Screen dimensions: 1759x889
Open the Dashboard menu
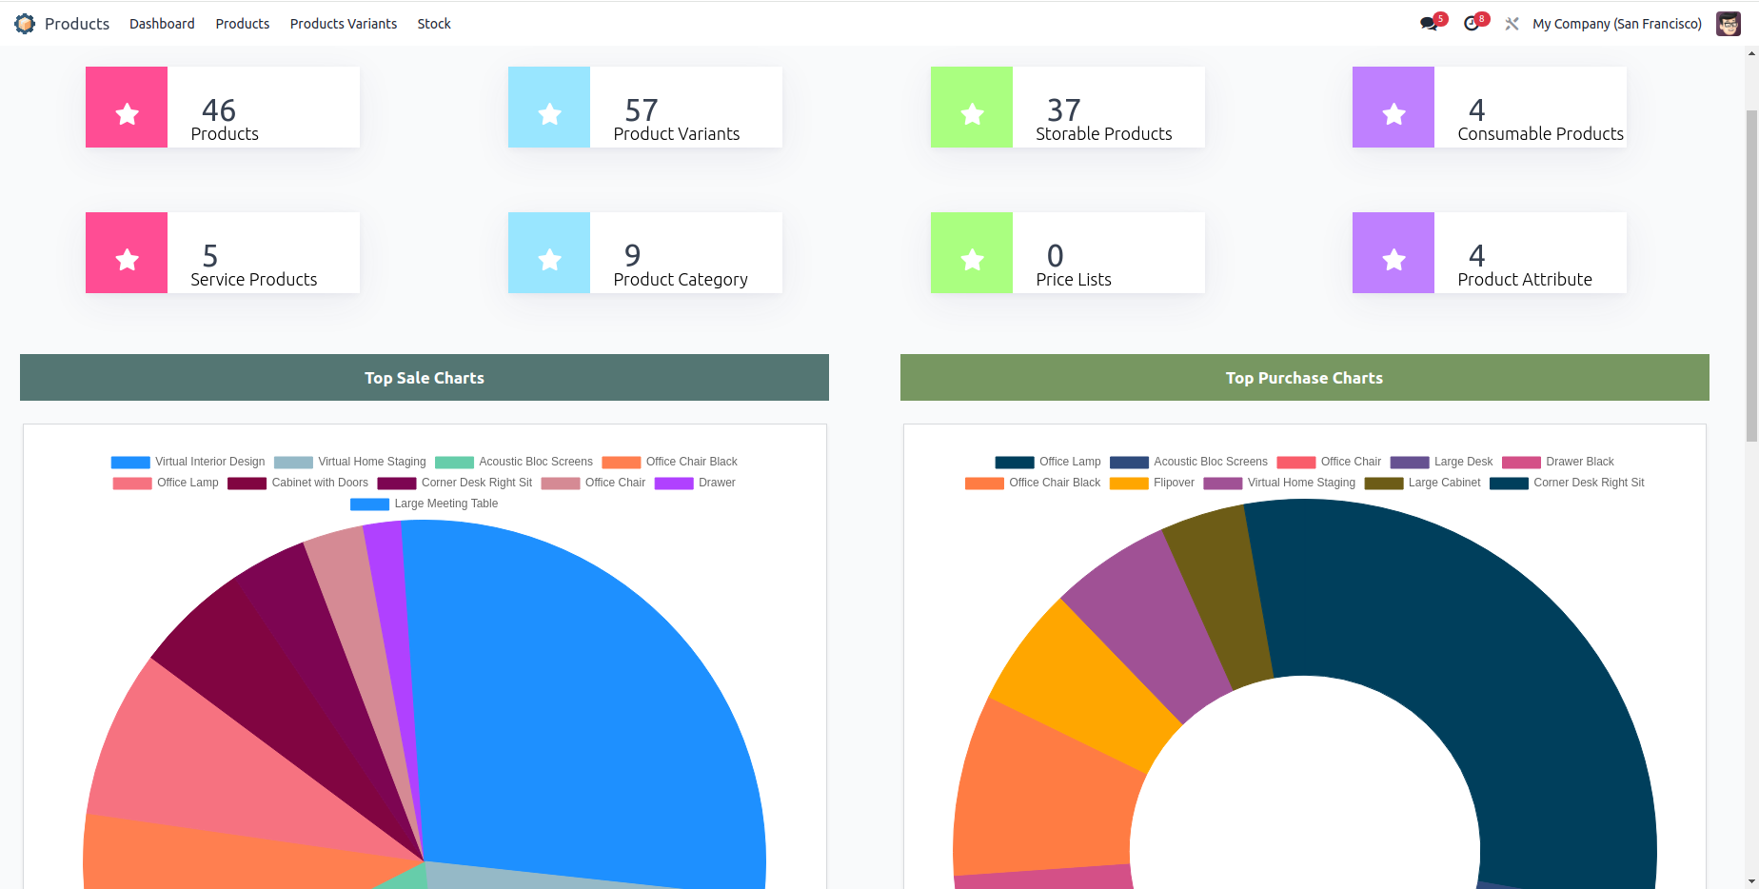pos(162,24)
